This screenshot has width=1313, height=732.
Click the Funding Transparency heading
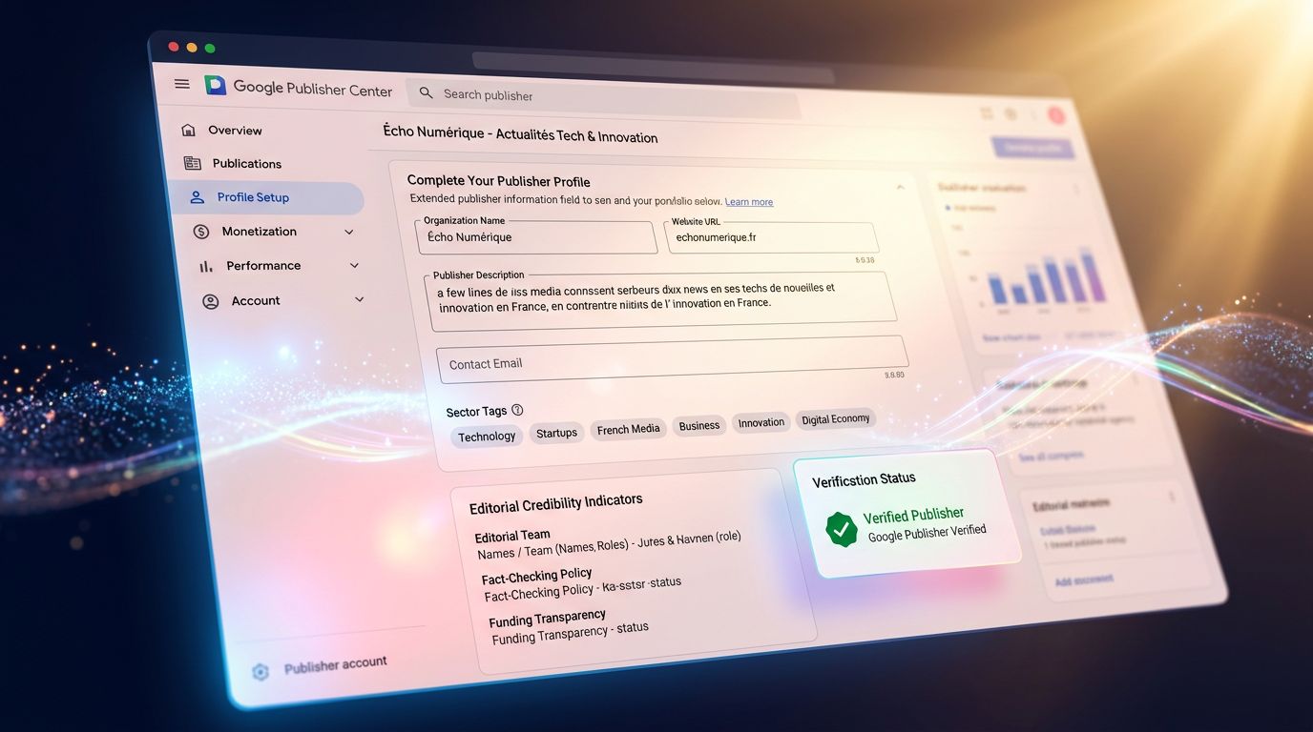pyautogui.click(x=547, y=620)
